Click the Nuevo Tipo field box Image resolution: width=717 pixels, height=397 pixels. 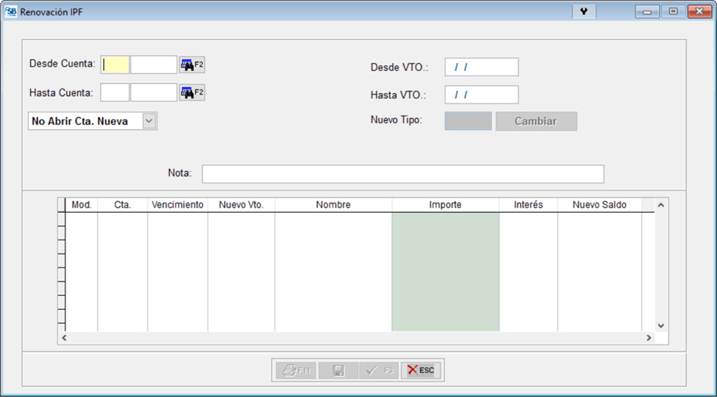click(x=468, y=121)
